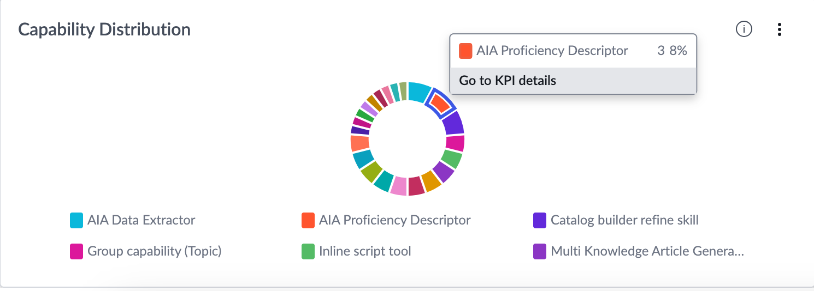Click the Capability Distribution title

pos(104,29)
